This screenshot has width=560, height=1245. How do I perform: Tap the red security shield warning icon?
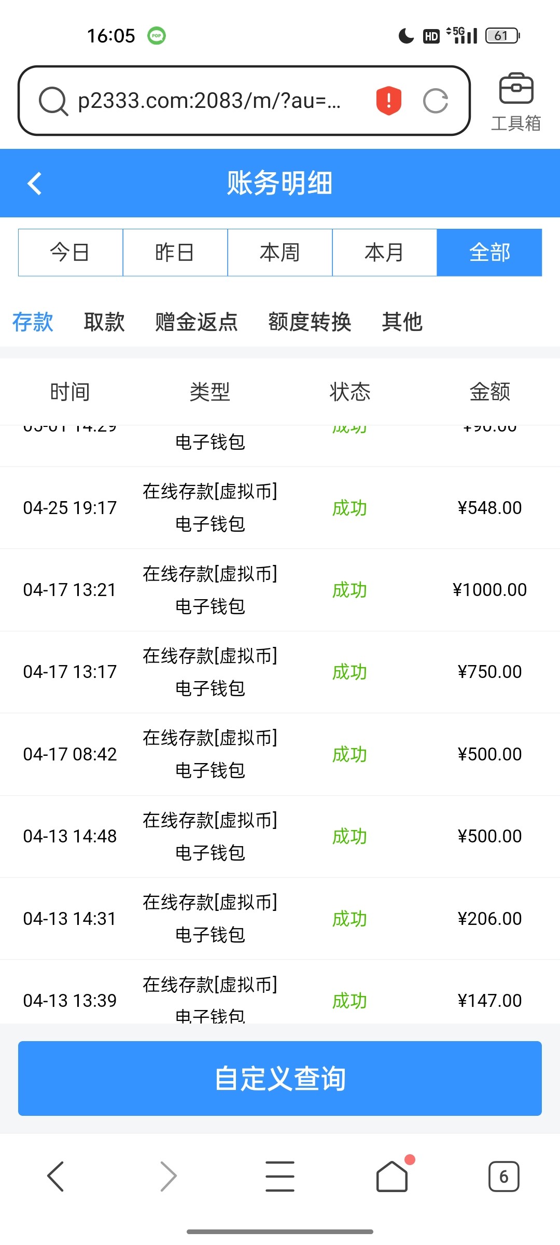(x=388, y=100)
